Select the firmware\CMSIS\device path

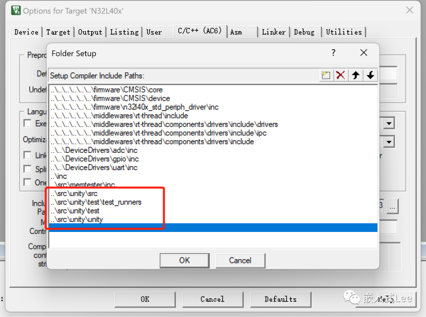point(213,98)
